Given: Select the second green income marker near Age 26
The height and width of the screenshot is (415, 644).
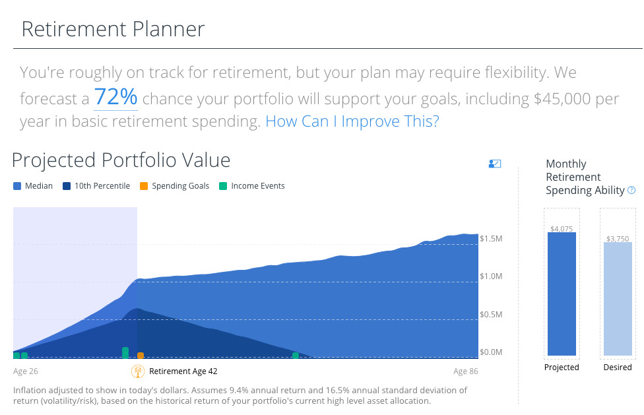Looking at the screenshot, I should 24,356.
